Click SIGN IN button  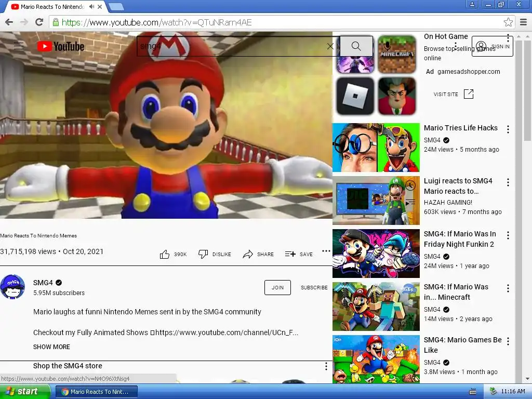click(493, 46)
